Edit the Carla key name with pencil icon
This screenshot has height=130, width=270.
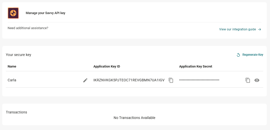tap(85, 80)
